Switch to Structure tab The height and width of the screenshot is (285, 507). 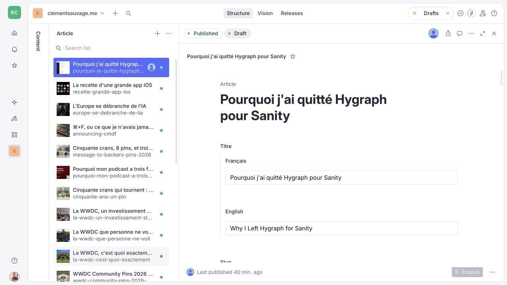pos(238,13)
